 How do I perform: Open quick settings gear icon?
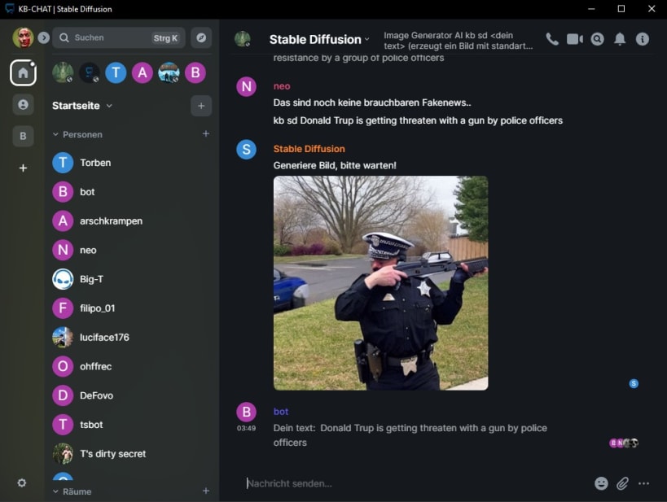[x=22, y=482]
